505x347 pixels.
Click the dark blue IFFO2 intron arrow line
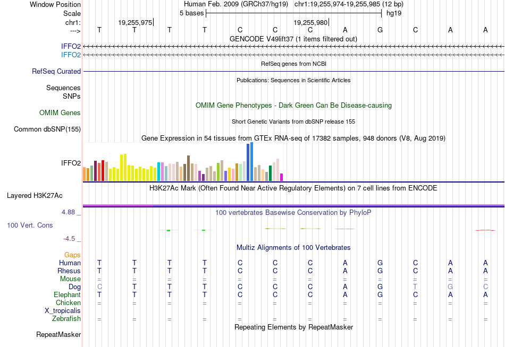[293, 47]
